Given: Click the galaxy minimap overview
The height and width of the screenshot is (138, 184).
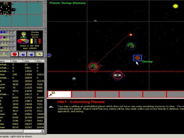Looking at the screenshot, I should 21,14.
